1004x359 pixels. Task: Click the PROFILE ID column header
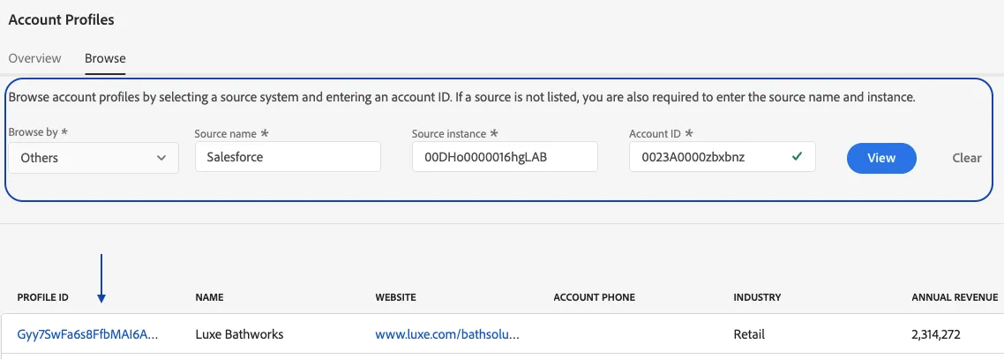point(43,297)
